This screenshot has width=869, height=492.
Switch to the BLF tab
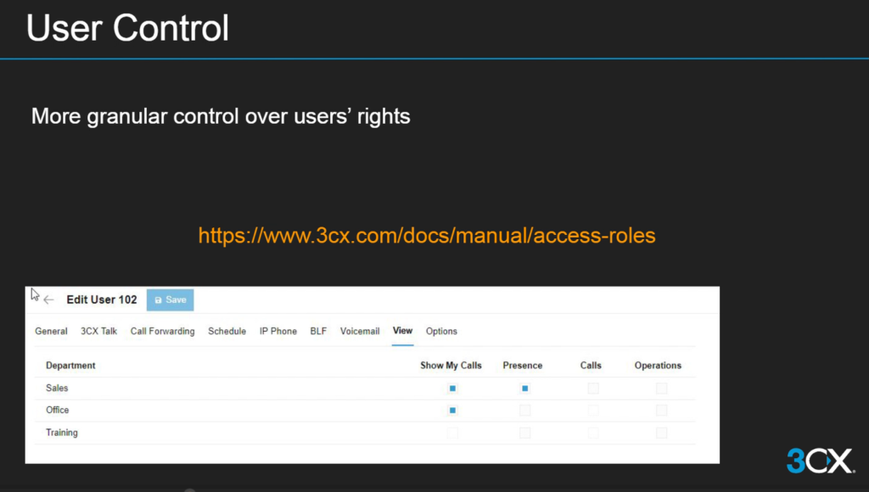[x=318, y=331]
